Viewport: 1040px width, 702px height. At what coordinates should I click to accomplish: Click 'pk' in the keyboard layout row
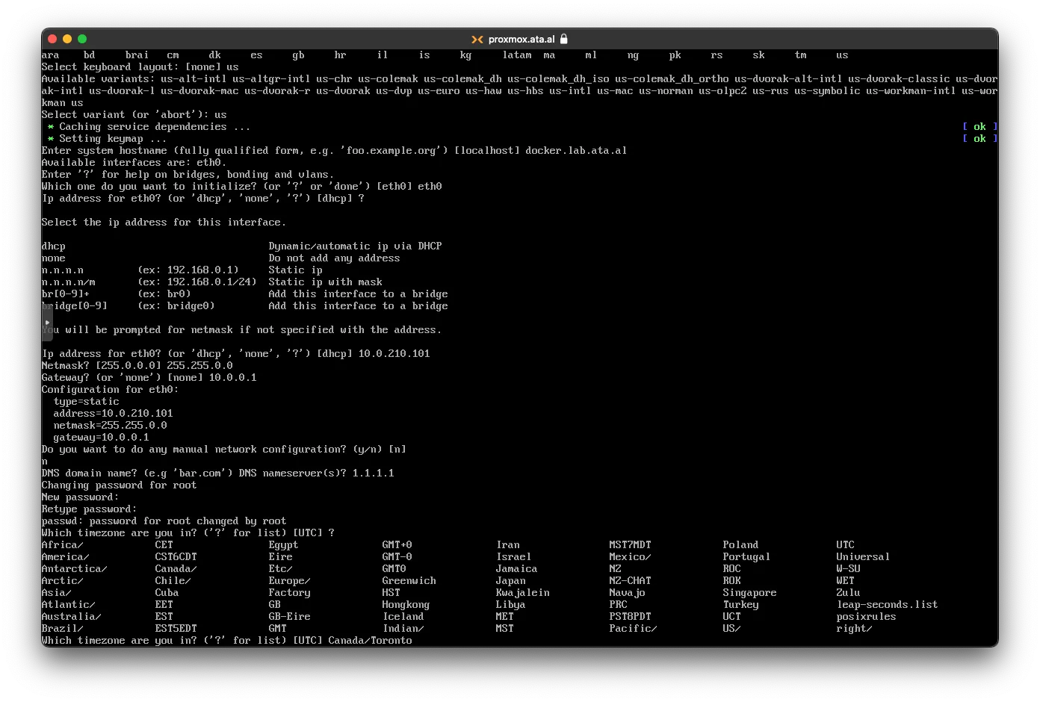675,55
